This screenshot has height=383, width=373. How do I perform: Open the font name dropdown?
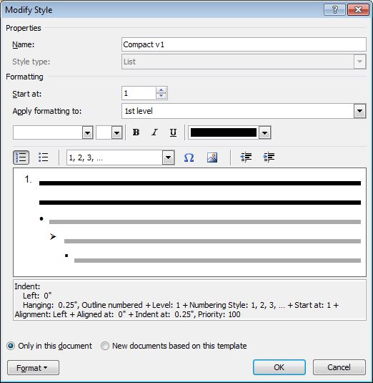[87, 133]
